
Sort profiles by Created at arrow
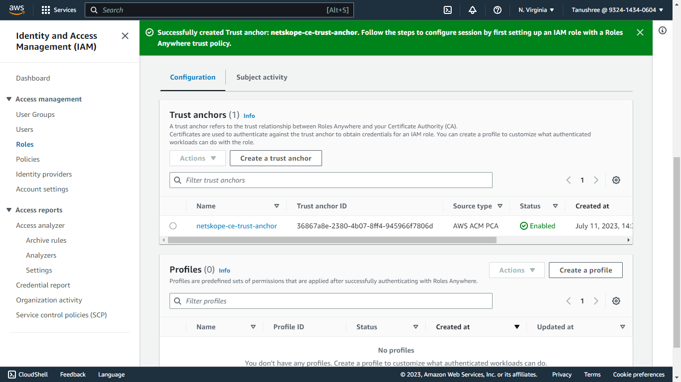[517, 327]
